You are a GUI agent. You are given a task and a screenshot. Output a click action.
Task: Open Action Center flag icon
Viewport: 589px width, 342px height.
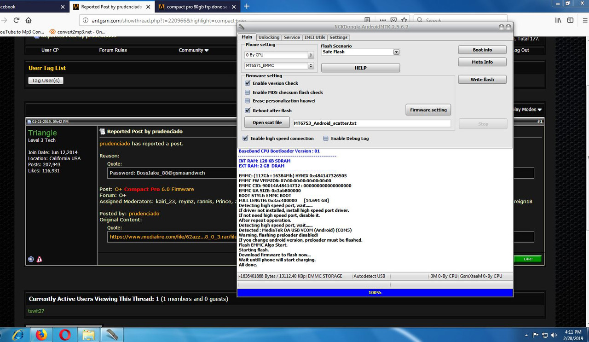536,335
